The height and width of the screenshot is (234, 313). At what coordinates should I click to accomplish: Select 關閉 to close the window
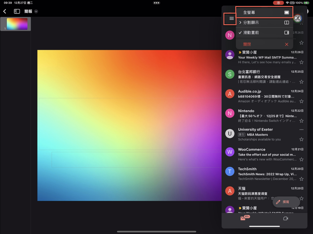[264, 44]
